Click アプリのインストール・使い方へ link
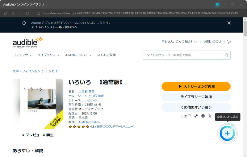Image resolution: width=247 pixels, height=157 pixels. 54,27
